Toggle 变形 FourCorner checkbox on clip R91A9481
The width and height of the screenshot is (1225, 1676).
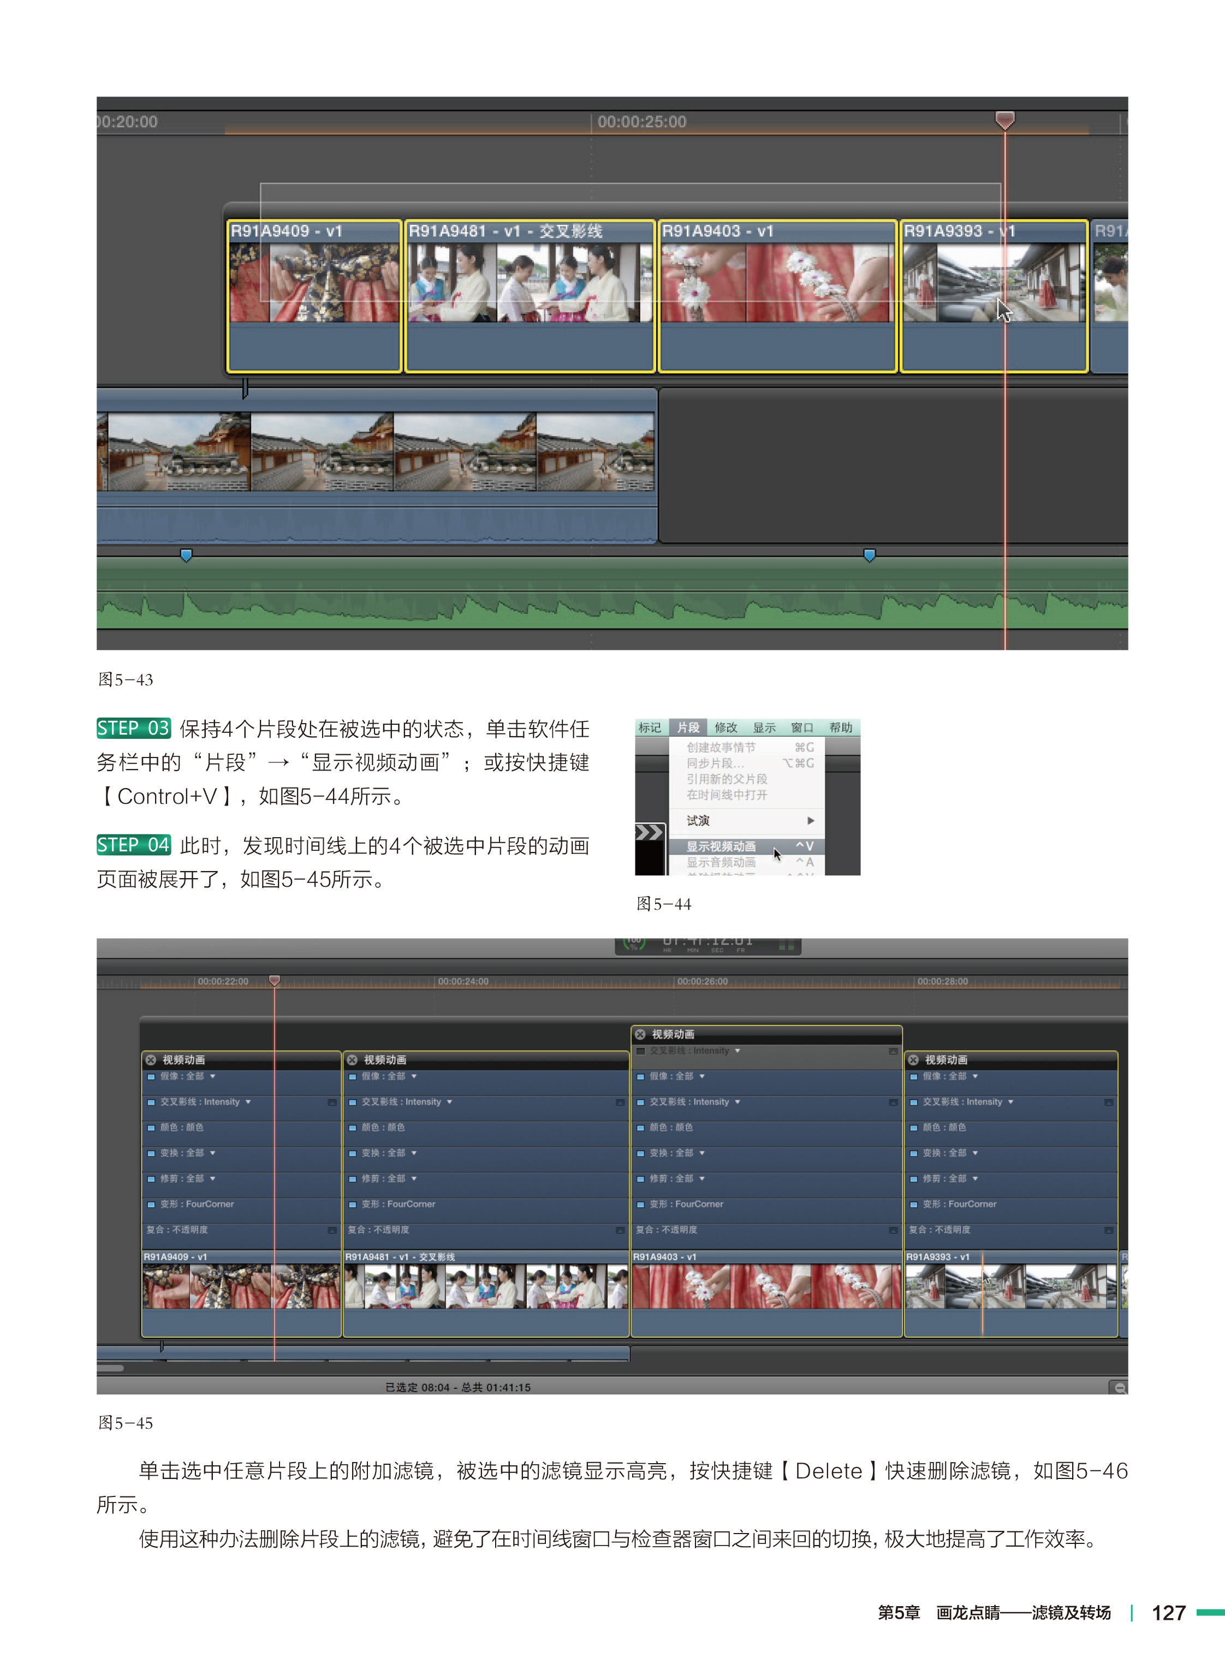[353, 1204]
